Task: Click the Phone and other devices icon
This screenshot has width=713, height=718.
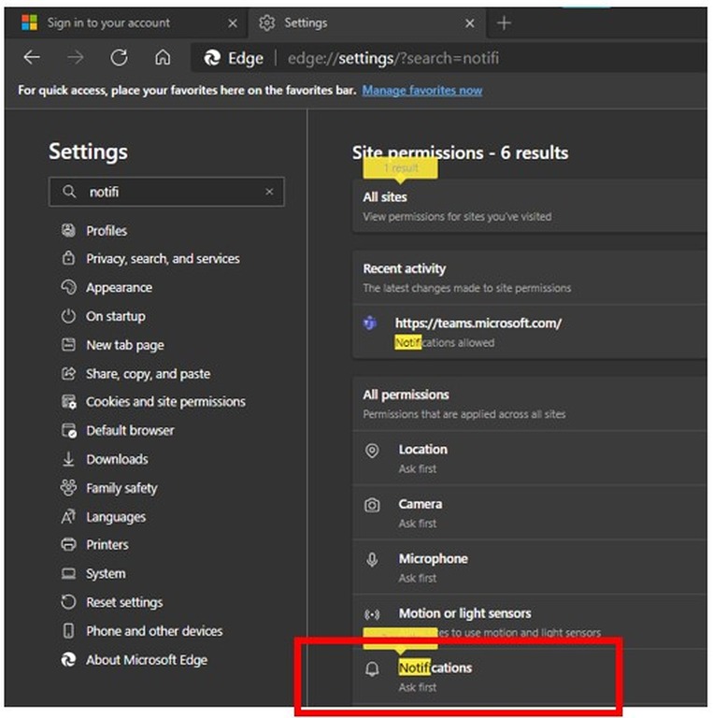Action: coord(68,631)
